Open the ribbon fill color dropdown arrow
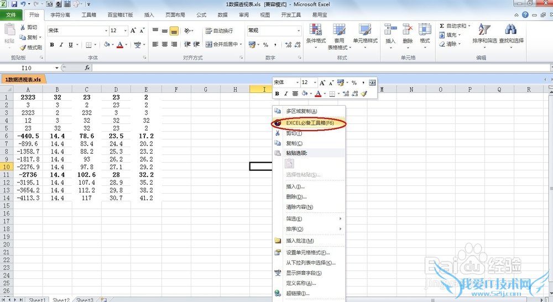The image size is (553, 302). [x=112, y=45]
